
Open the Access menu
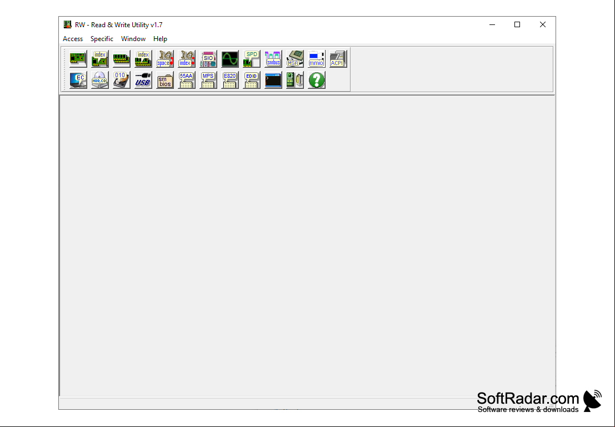pos(73,39)
